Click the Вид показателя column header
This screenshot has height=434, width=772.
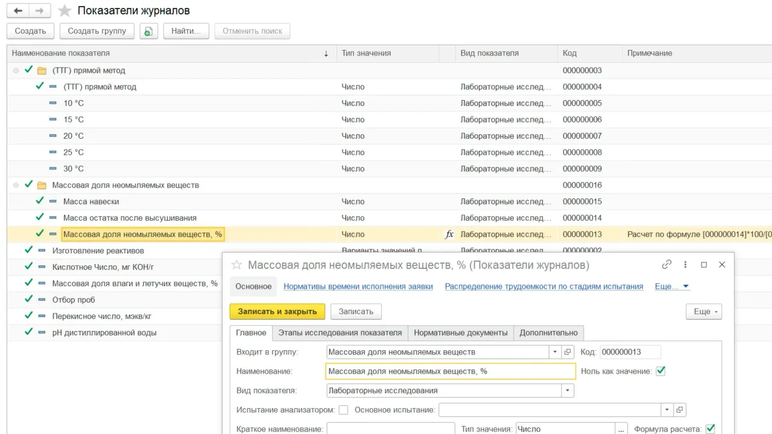pyautogui.click(x=506, y=53)
